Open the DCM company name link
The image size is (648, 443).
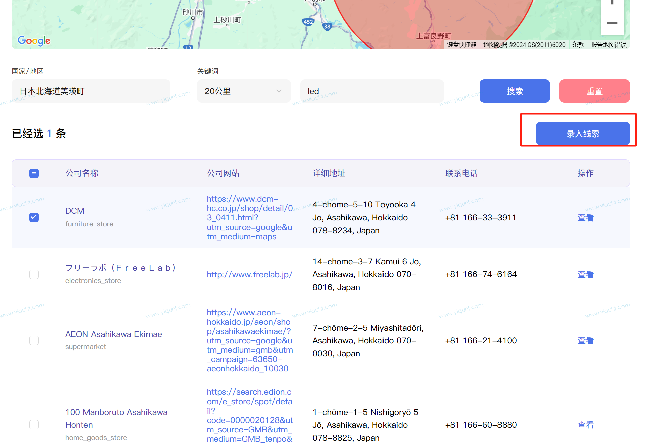point(75,211)
